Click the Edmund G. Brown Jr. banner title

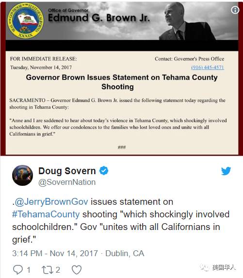[99, 18]
